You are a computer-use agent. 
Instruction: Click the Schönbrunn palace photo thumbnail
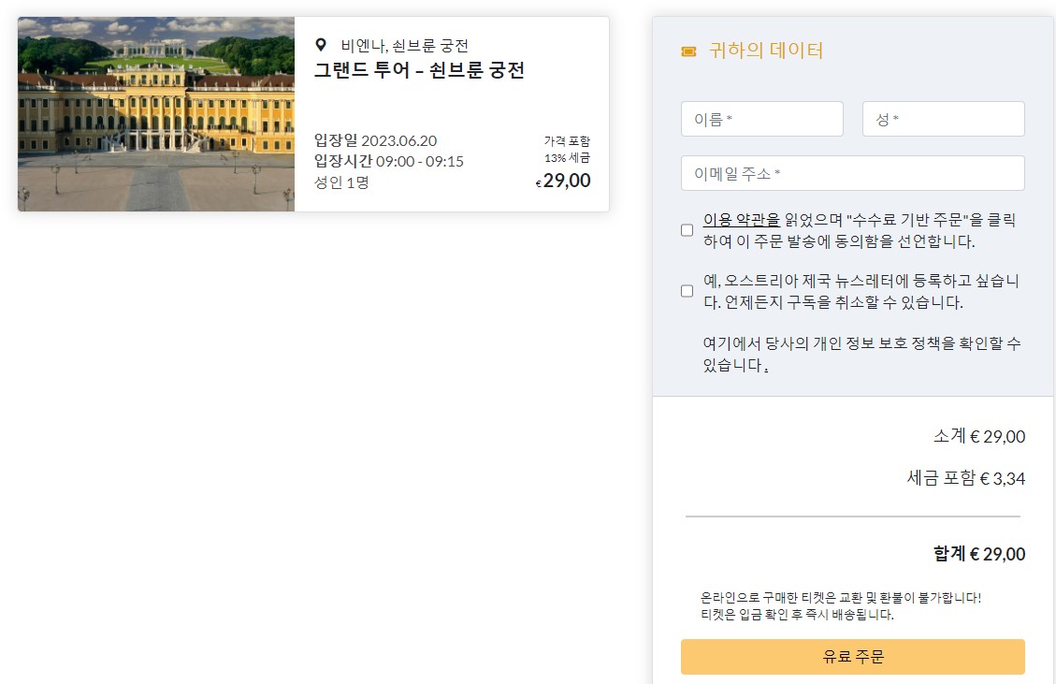pyautogui.click(x=155, y=113)
